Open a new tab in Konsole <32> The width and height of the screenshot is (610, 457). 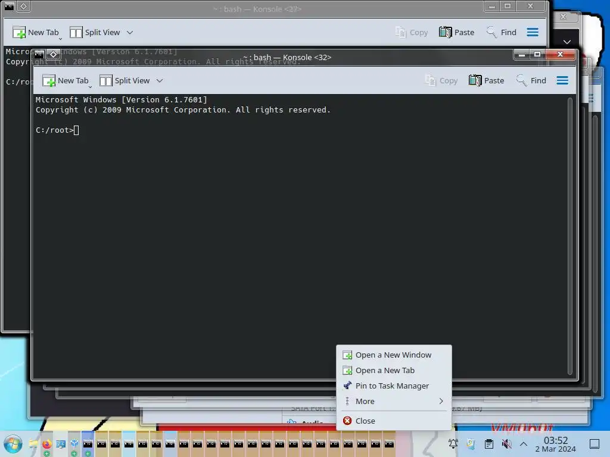[x=66, y=80]
